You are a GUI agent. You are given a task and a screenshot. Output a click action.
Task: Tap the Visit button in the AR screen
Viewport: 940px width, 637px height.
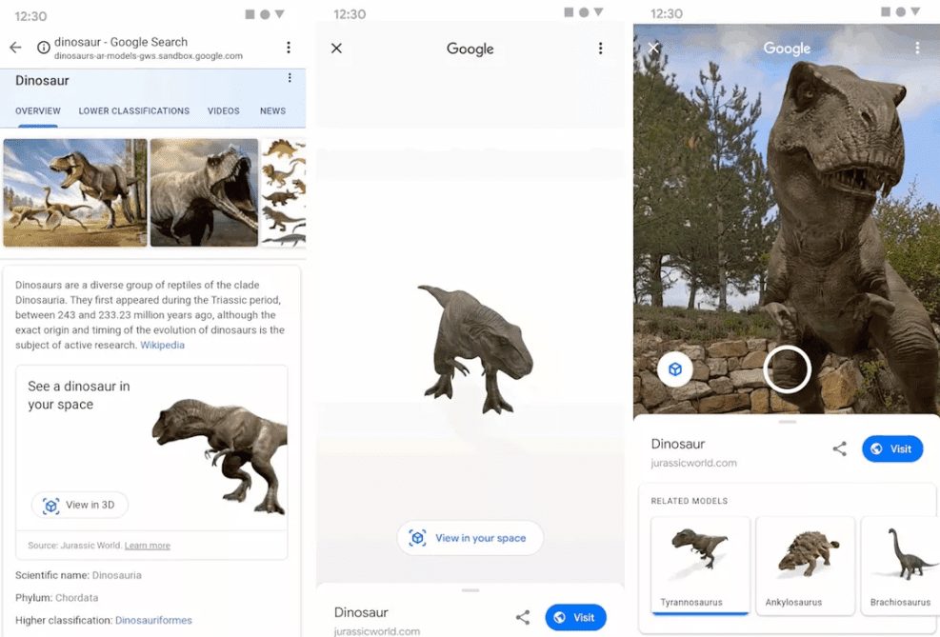pyautogui.click(x=892, y=448)
